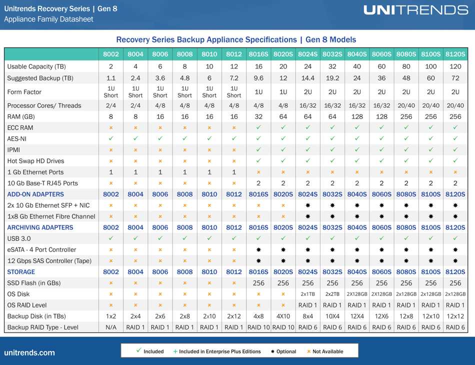Click the Unitrends logo in the header
Image resolution: width=475 pixels, height=365 pixels.
click(x=415, y=10)
